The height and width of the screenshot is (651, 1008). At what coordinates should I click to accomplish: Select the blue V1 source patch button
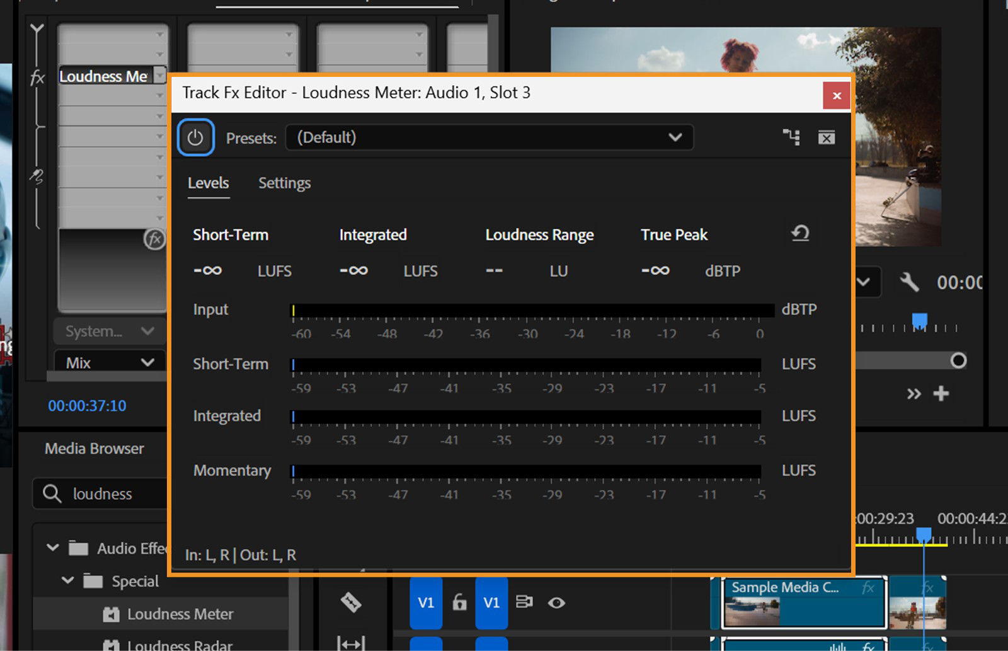(426, 603)
